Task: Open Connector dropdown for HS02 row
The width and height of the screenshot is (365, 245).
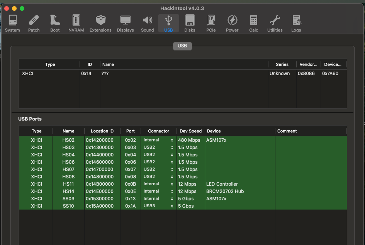Action: tap(158, 140)
